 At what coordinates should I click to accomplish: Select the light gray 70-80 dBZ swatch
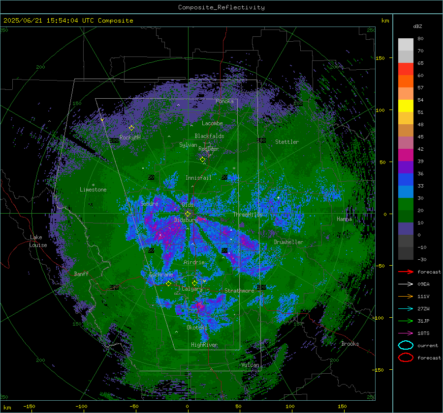(x=406, y=44)
